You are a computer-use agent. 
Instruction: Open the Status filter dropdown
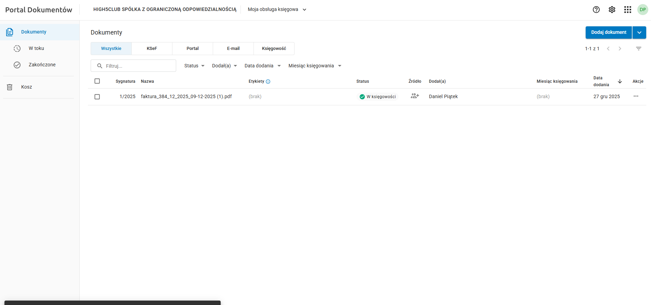coord(194,66)
